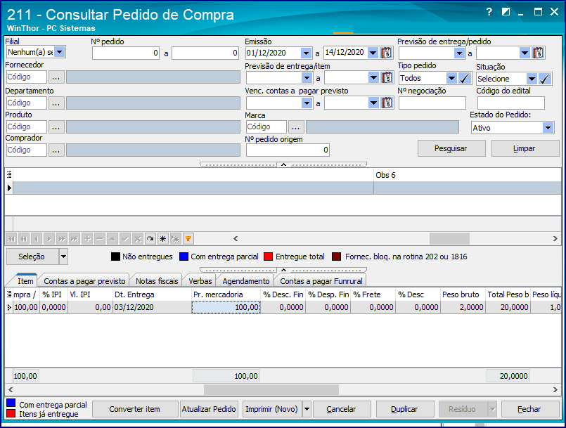
Task: Click the insert record plus icon
Action: 87,238
